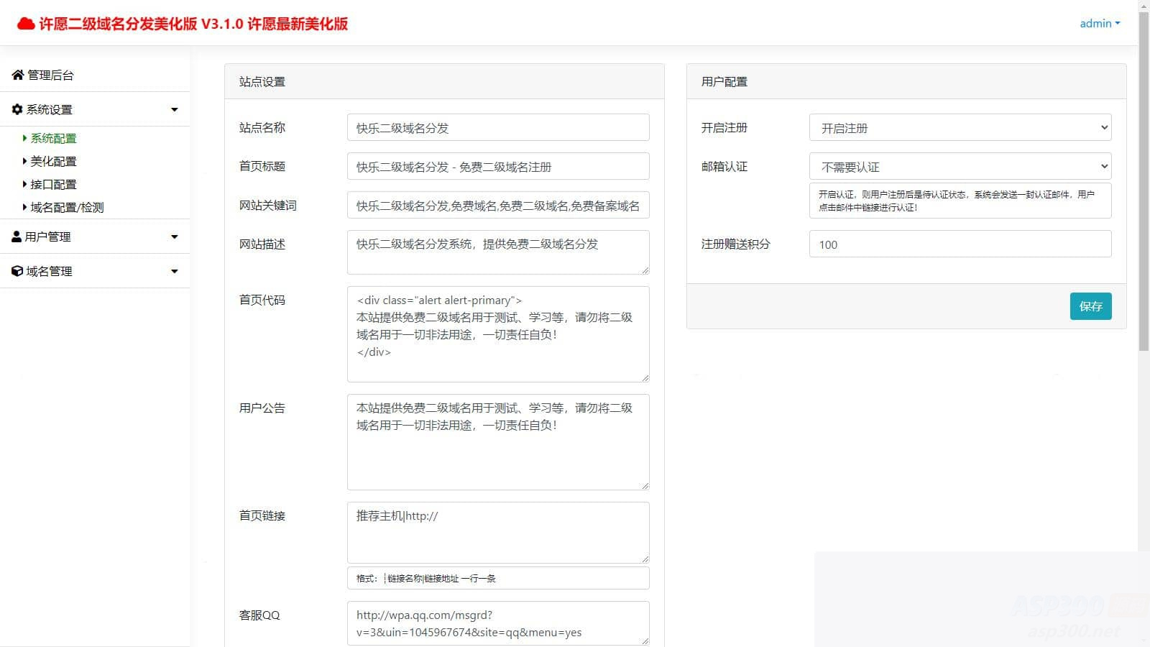Click the box icon beside 域名管理
This screenshot has width=1150, height=647.
tap(17, 271)
